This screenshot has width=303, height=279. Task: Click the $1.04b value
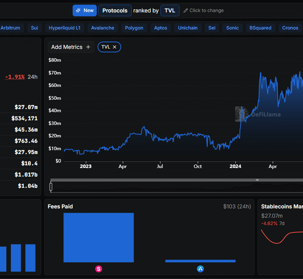point(28,186)
